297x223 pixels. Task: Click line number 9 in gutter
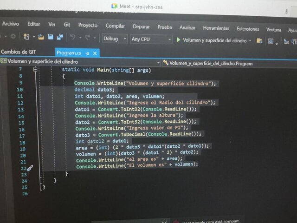pos(21,83)
